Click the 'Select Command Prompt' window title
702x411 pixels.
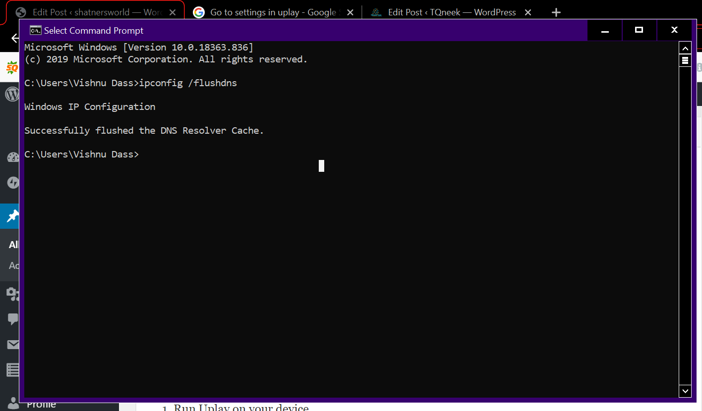point(94,31)
